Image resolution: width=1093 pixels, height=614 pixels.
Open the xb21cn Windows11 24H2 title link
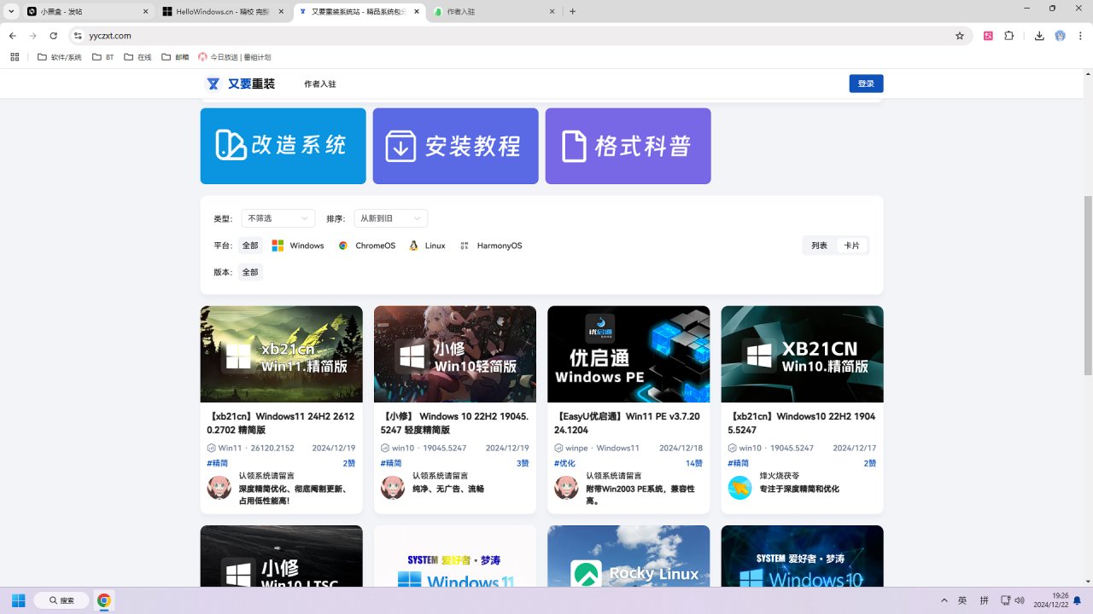281,423
